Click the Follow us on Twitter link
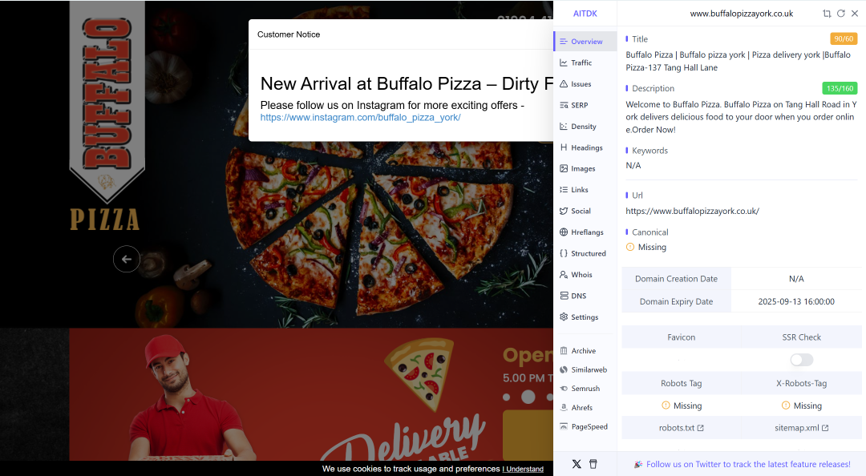The height and width of the screenshot is (476, 866). pos(748,465)
